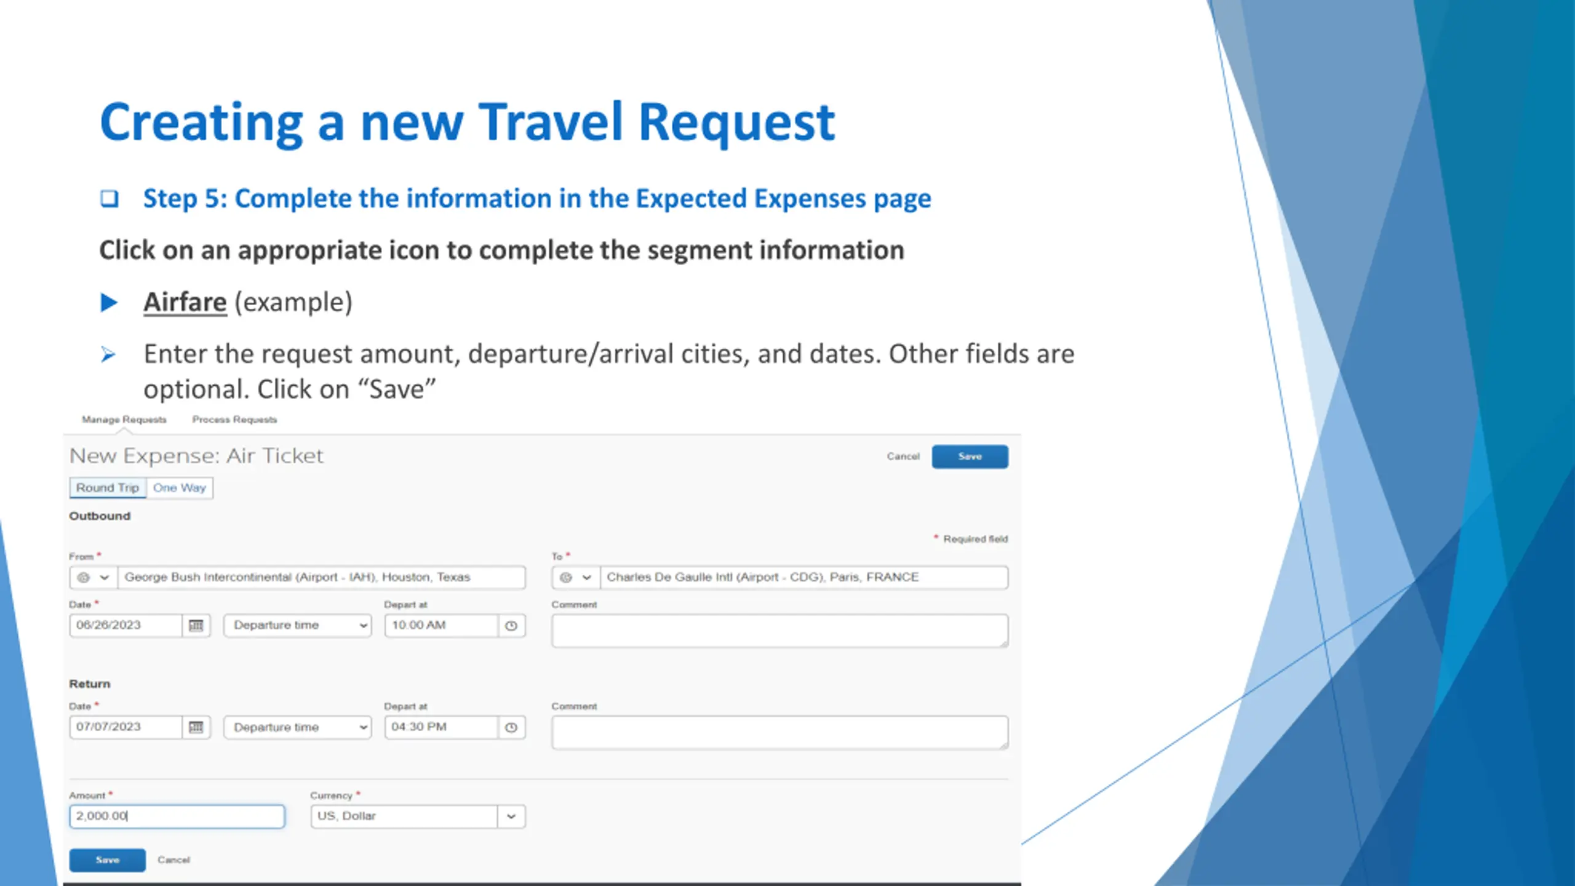This screenshot has width=1575, height=886.
Task: Click the To airport field Charles De Gaulle
Action: (804, 578)
